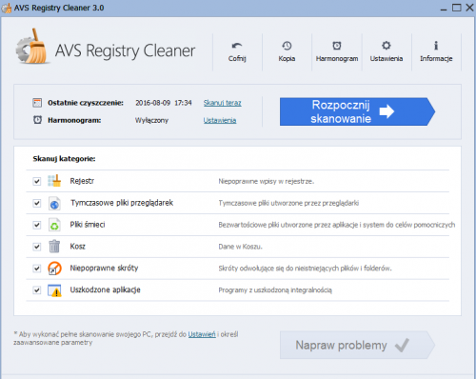Viewport: 476px width, 379px height.
Task: Select the Kosz label
Action: pyautogui.click(x=77, y=247)
